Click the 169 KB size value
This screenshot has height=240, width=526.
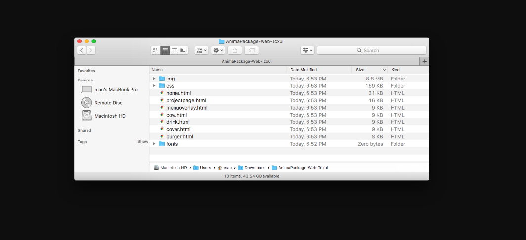374,86
